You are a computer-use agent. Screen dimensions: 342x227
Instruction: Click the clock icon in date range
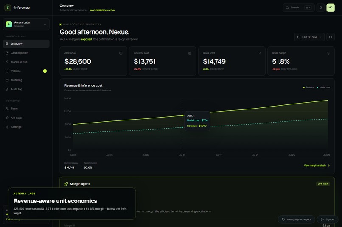(299, 37)
